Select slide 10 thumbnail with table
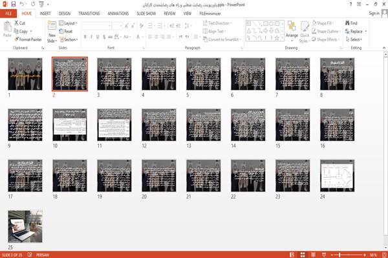 click(70, 125)
